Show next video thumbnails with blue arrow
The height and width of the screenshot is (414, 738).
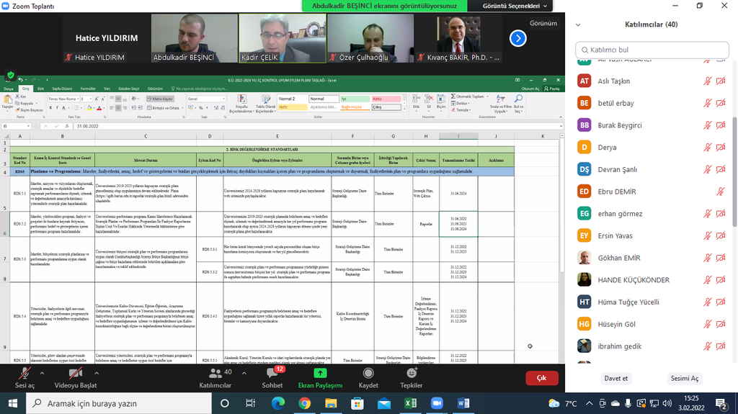(x=517, y=38)
